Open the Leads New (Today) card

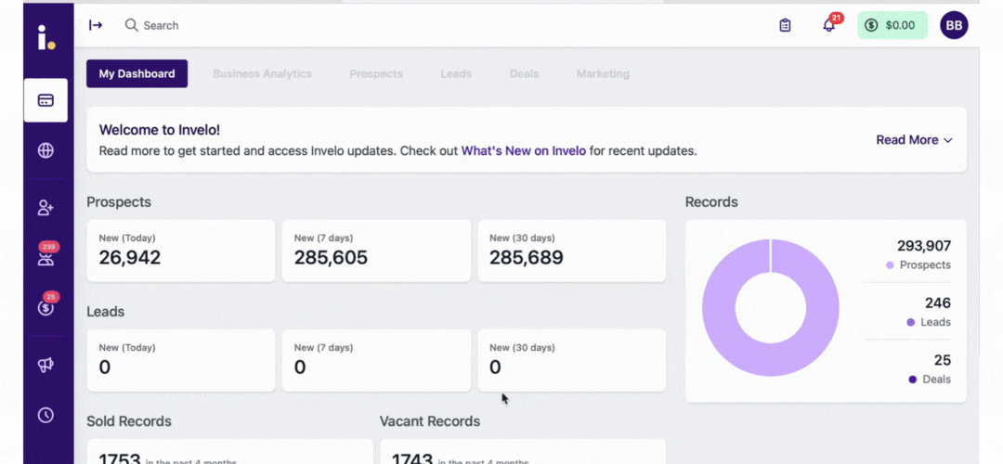tap(181, 360)
